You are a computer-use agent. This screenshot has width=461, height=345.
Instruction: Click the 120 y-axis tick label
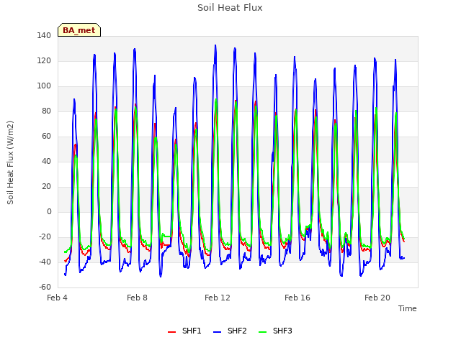tap(44, 60)
